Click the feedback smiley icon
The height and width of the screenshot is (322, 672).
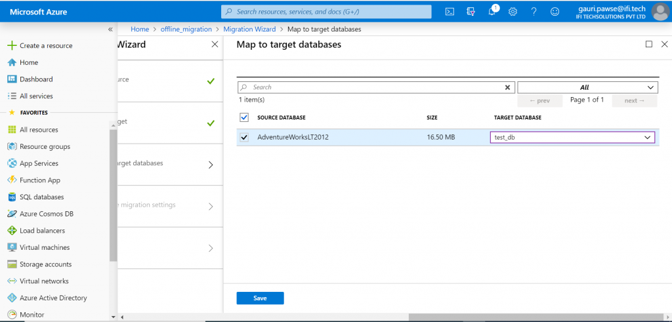(555, 12)
